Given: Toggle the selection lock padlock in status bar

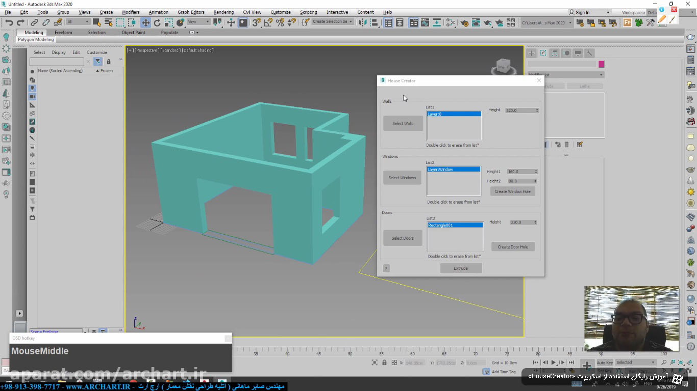Looking at the screenshot, I should 384,362.
